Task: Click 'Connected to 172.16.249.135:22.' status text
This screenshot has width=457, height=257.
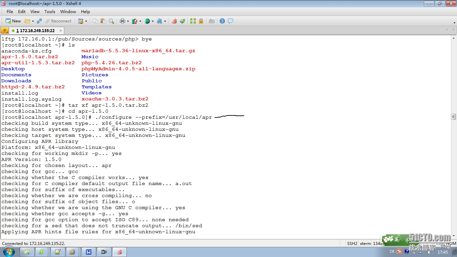Action: point(33,243)
